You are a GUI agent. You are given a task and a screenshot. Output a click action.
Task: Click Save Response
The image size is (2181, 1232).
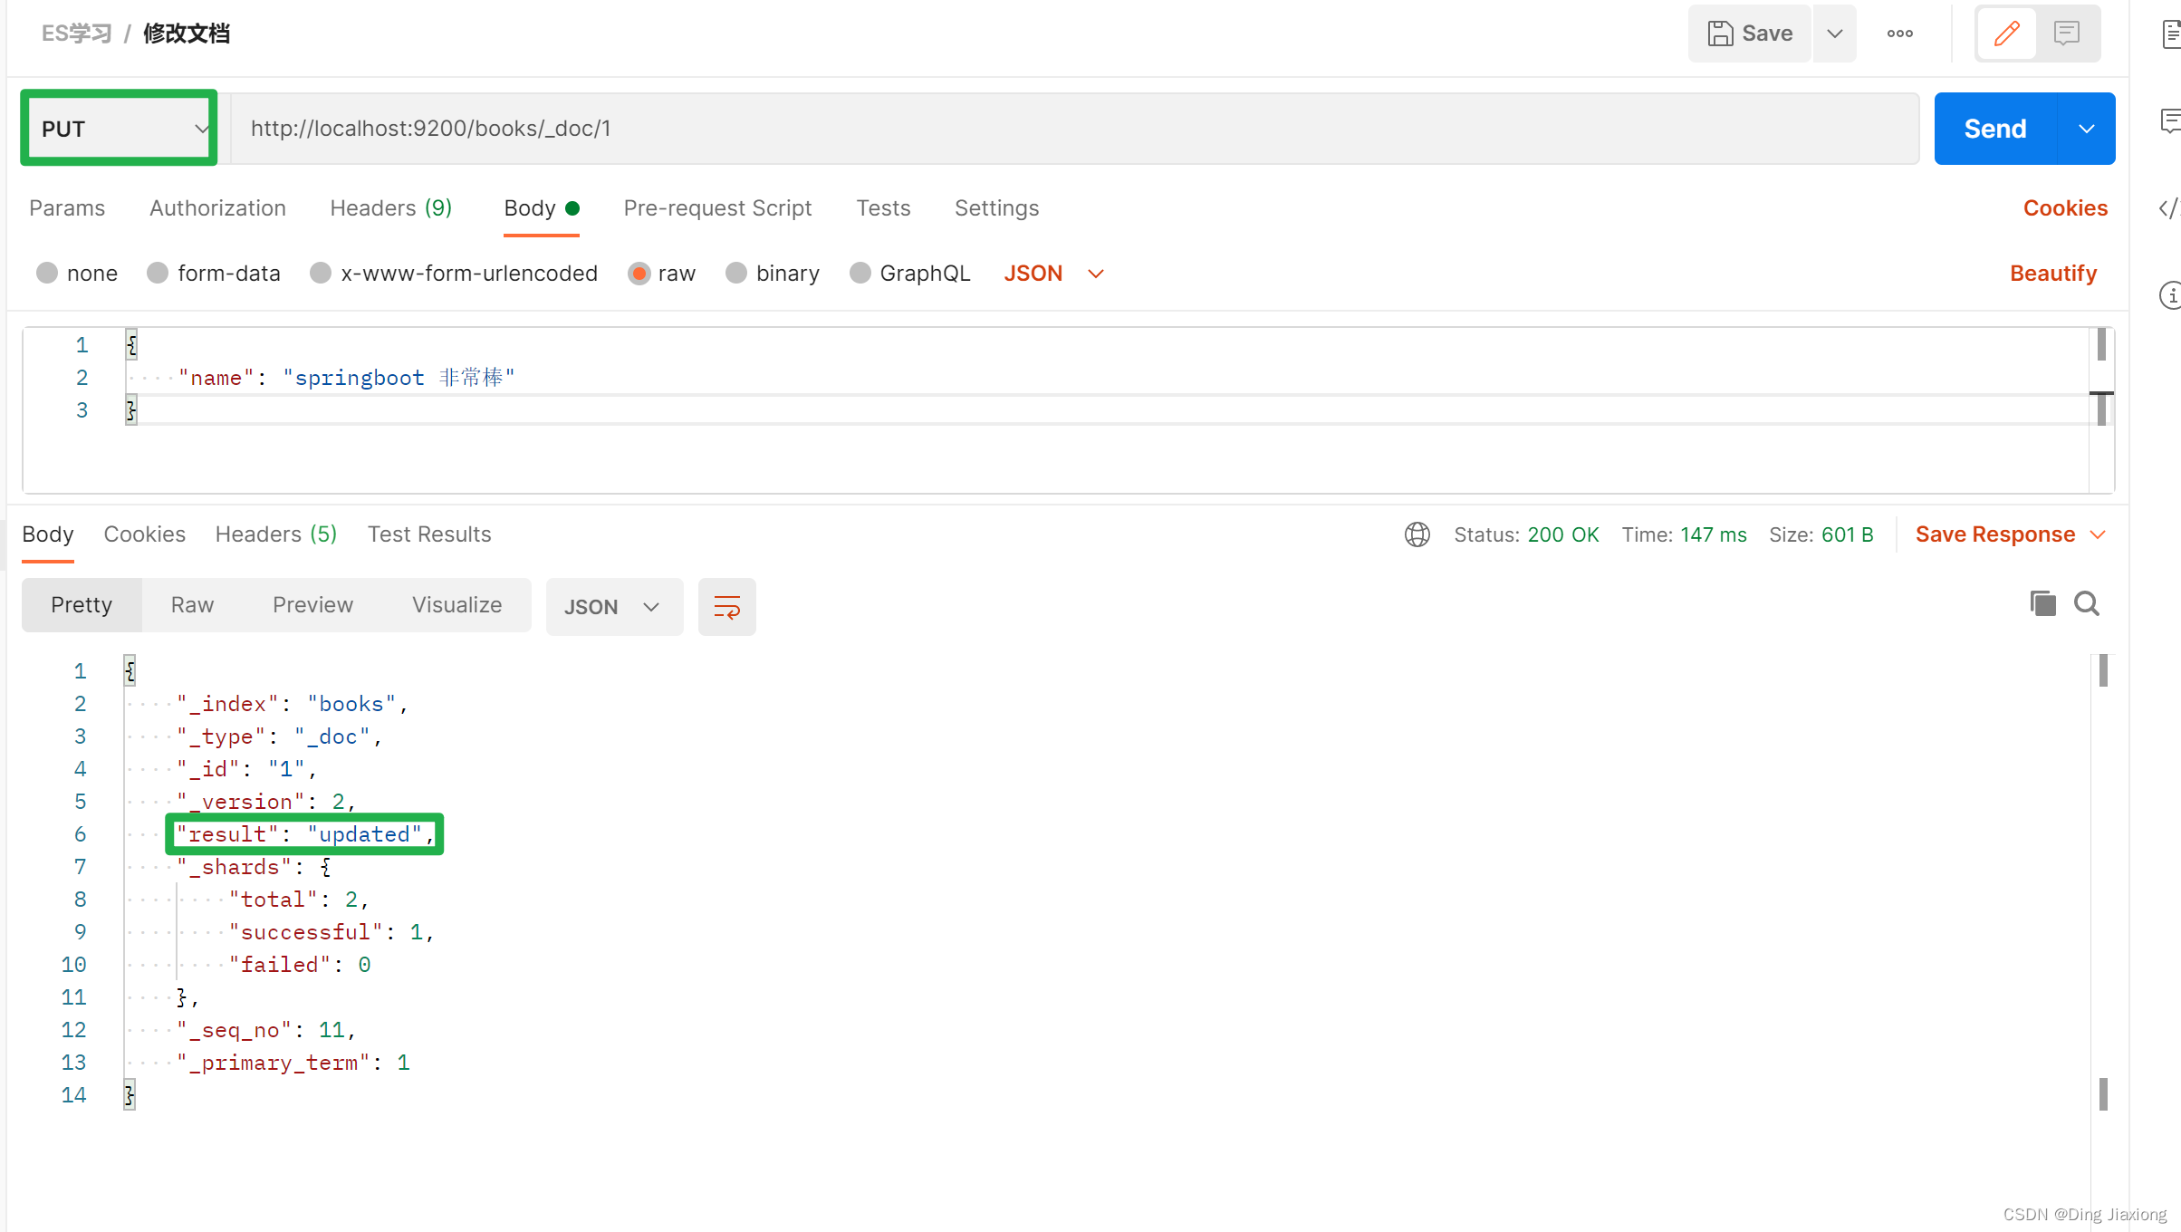point(1995,534)
